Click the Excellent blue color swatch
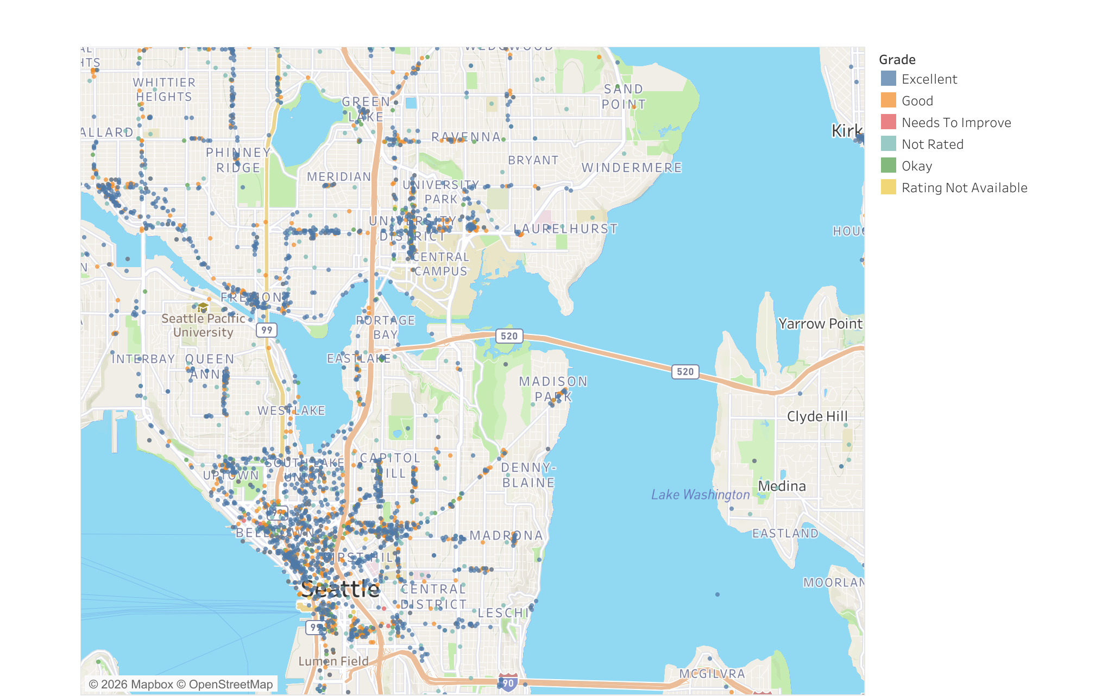This screenshot has height=696, width=1114. point(888,79)
